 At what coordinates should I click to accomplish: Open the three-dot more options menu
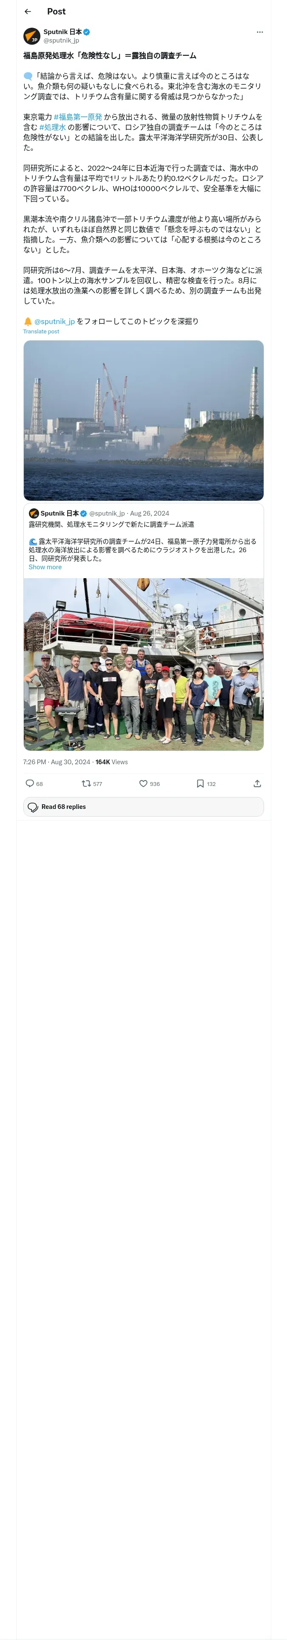tap(260, 32)
